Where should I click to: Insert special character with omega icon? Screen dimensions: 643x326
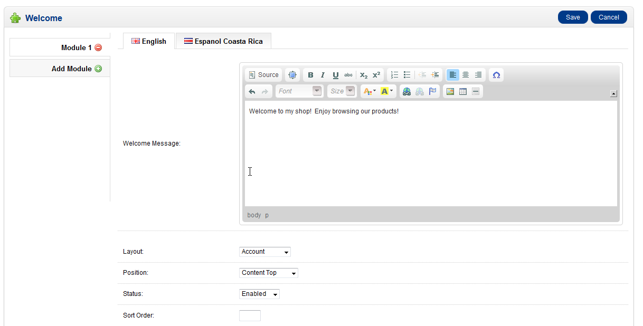pos(496,75)
